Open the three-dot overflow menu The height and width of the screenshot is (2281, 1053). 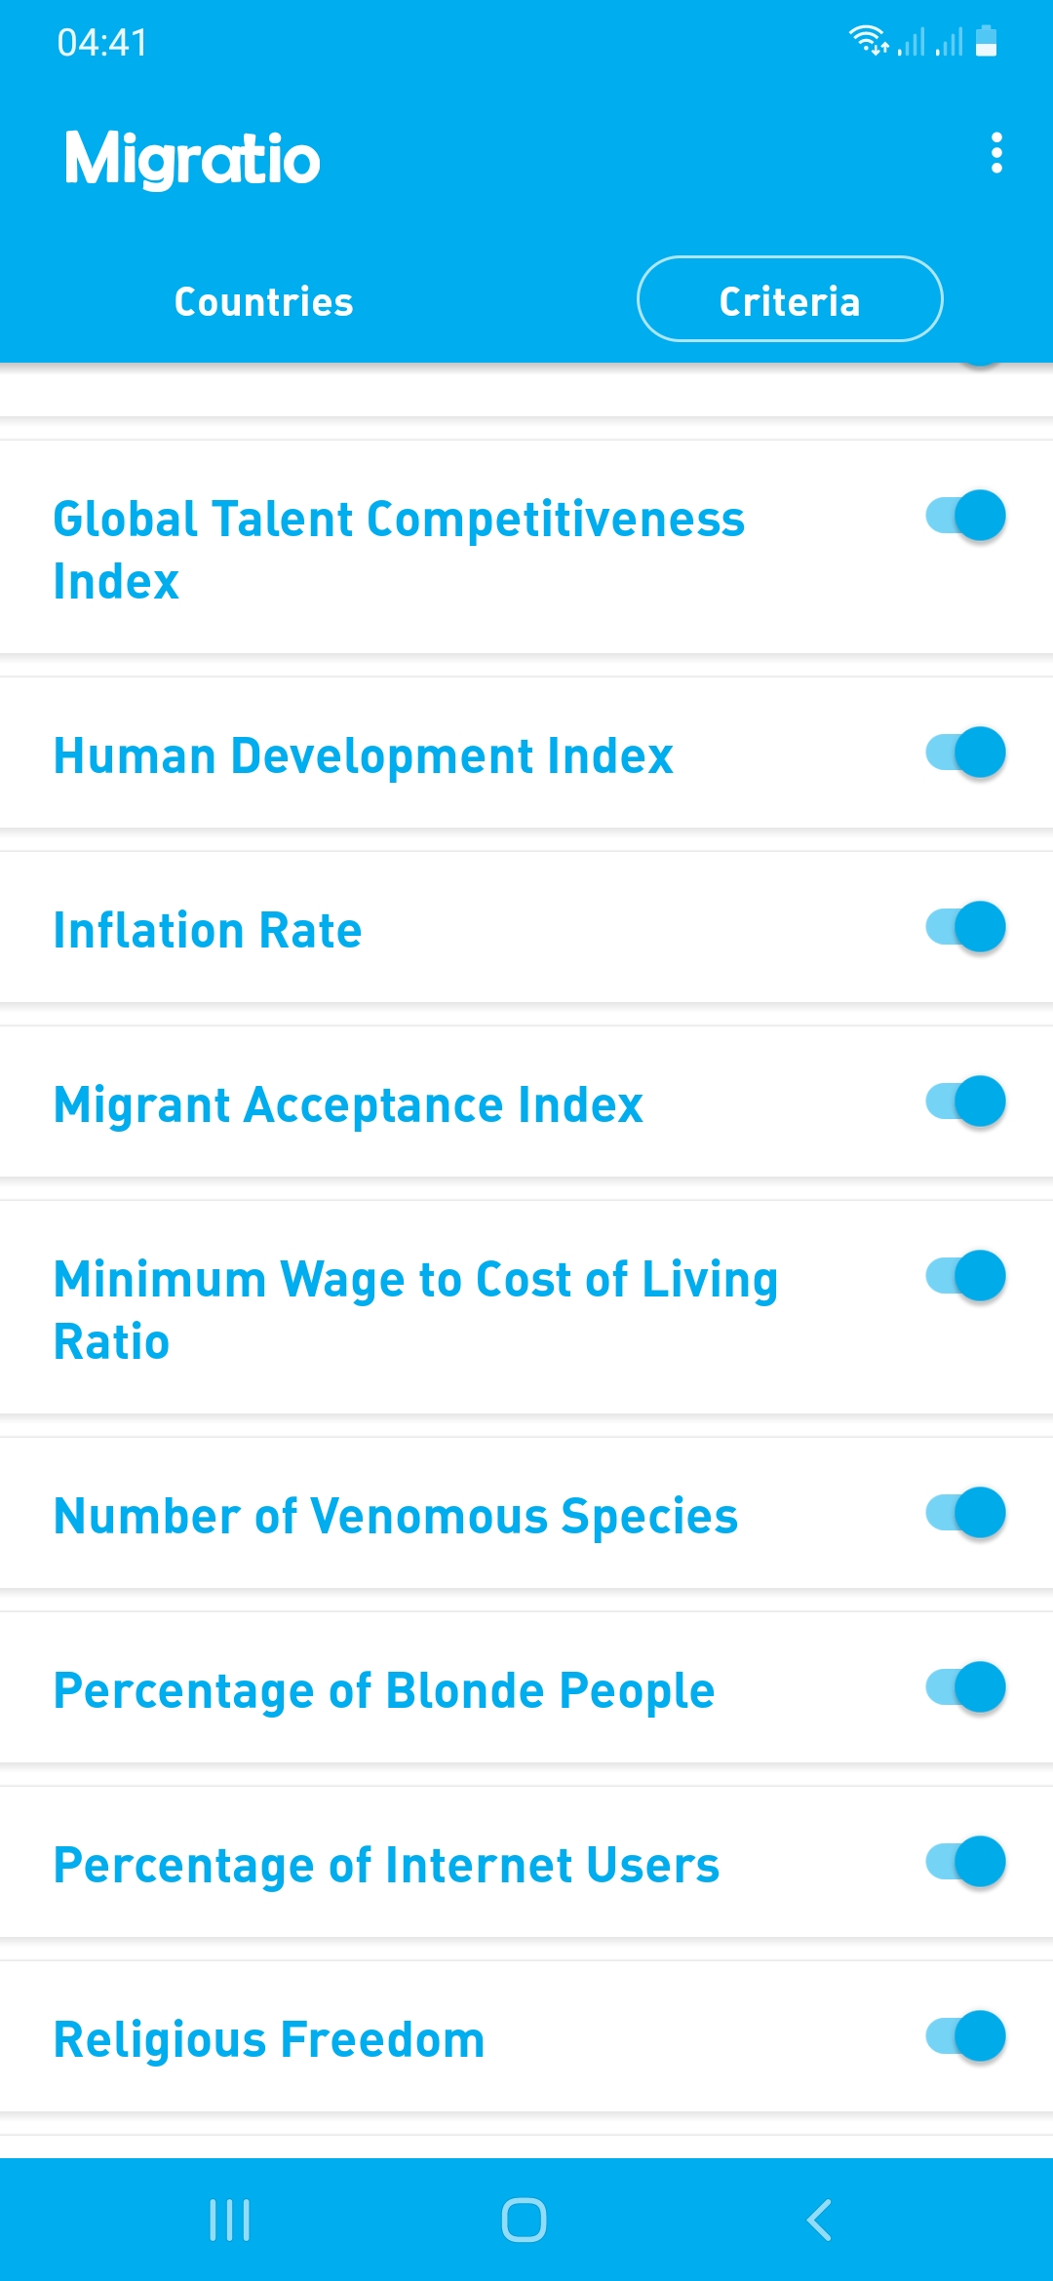(995, 153)
